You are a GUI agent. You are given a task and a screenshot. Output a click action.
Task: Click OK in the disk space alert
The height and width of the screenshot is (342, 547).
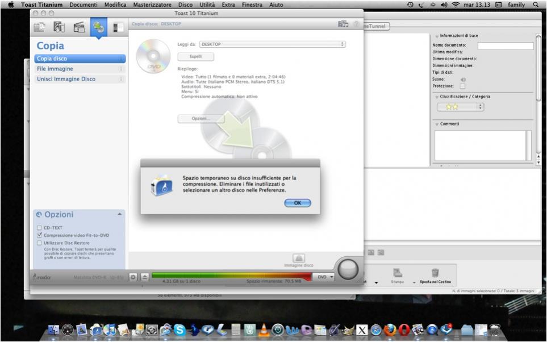point(298,203)
